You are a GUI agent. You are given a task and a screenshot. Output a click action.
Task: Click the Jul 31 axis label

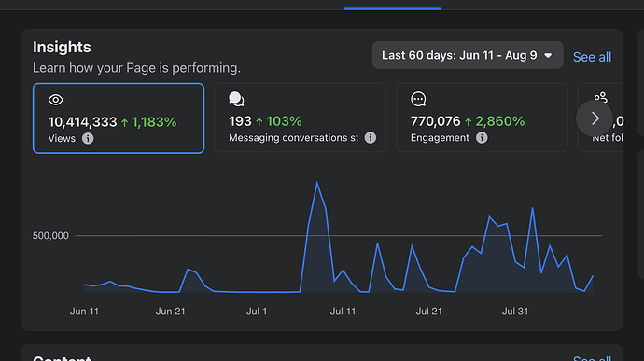(515, 312)
